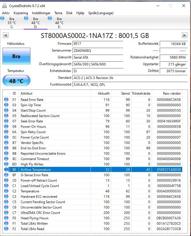Open the Språk(Language) menu
Screen dimensions: 191x236
(x=101, y=13)
